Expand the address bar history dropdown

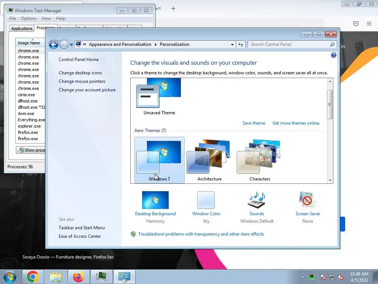pyautogui.click(x=232, y=44)
